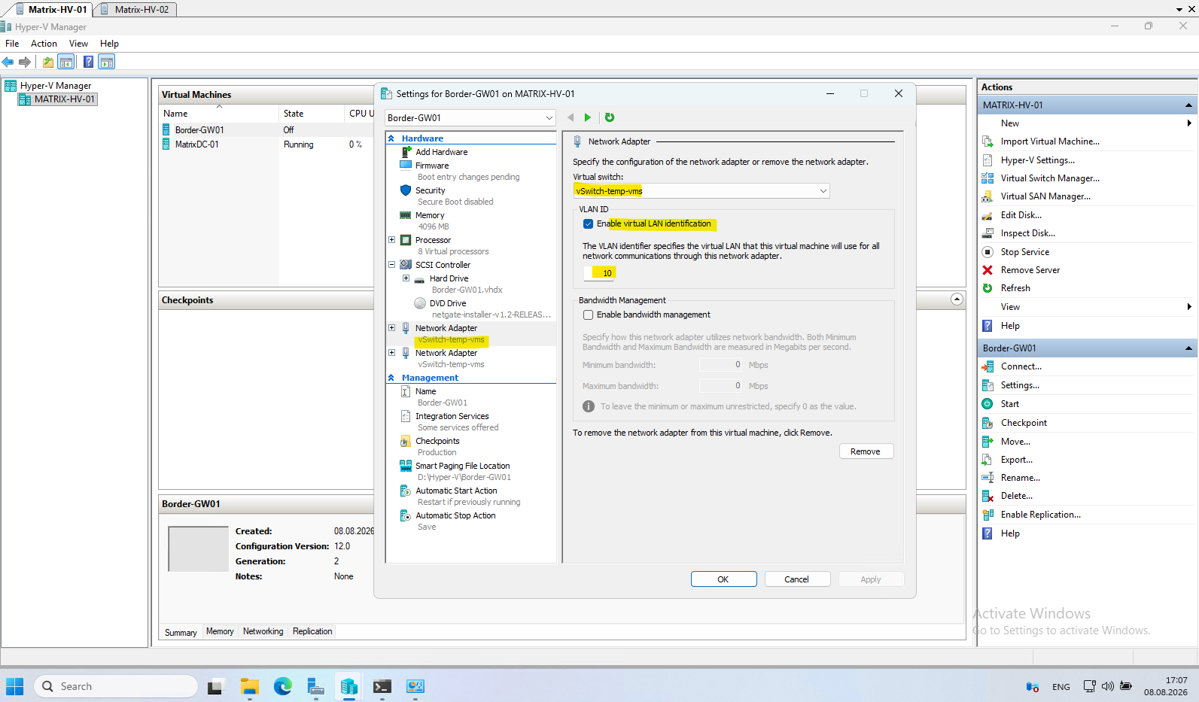The height and width of the screenshot is (702, 1199).
Task: Click the Back arrow in Hyper-V Manager toolbar
Action: 8,62
